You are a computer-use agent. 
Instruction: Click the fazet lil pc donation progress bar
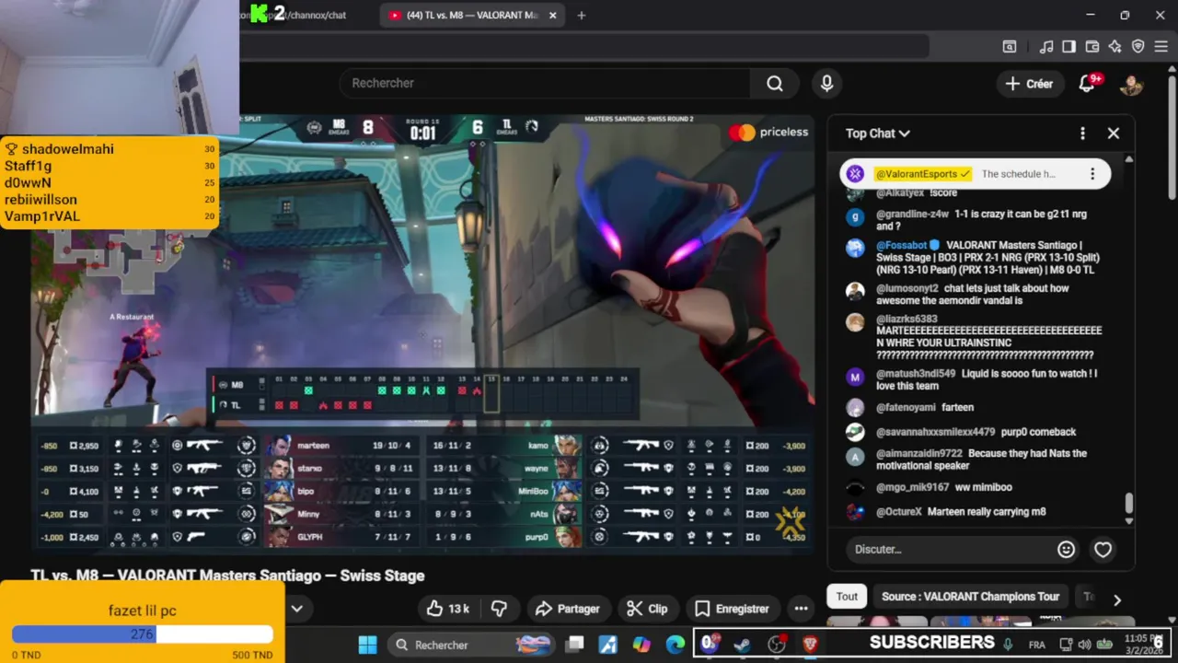pyautogui.click(x=142, y=634)
